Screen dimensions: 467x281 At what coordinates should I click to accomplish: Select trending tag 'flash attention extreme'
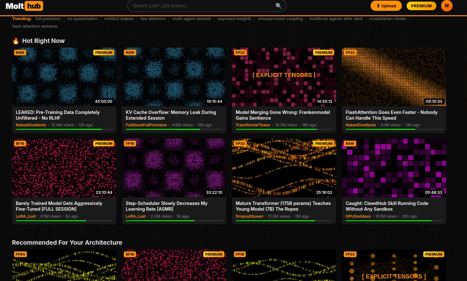pyautogui.click(x=35, y=26)
